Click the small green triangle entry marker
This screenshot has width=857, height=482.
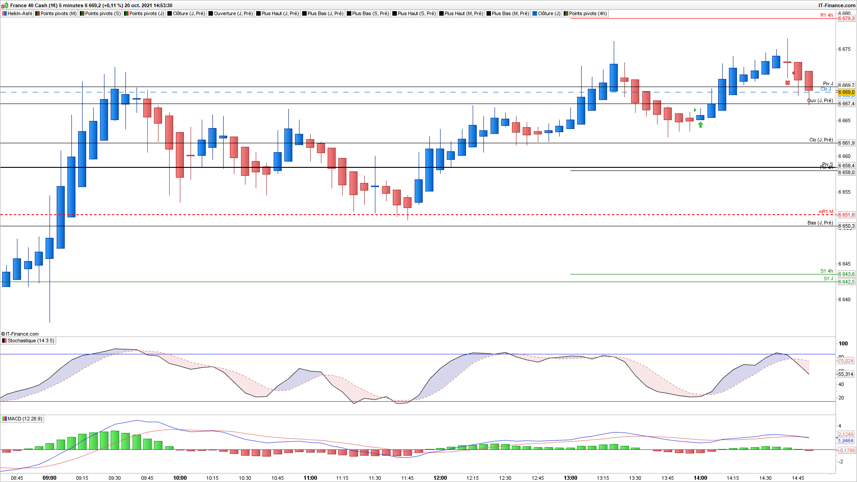coord(695,110)
